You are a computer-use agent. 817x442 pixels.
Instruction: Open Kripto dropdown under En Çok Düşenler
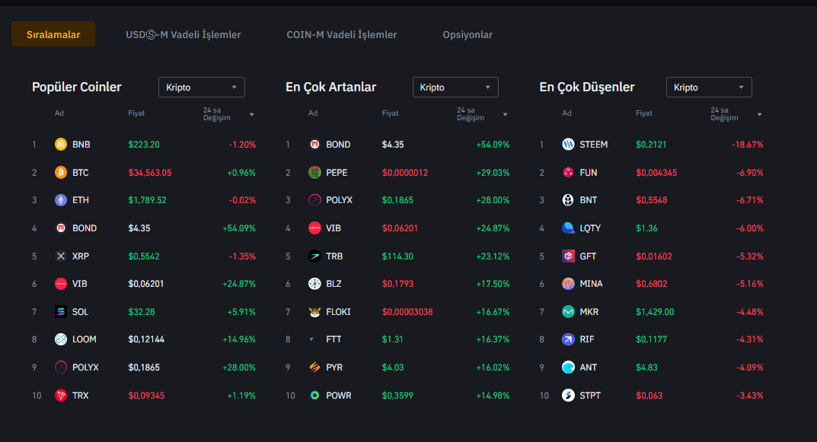click(x=709, y=87)
